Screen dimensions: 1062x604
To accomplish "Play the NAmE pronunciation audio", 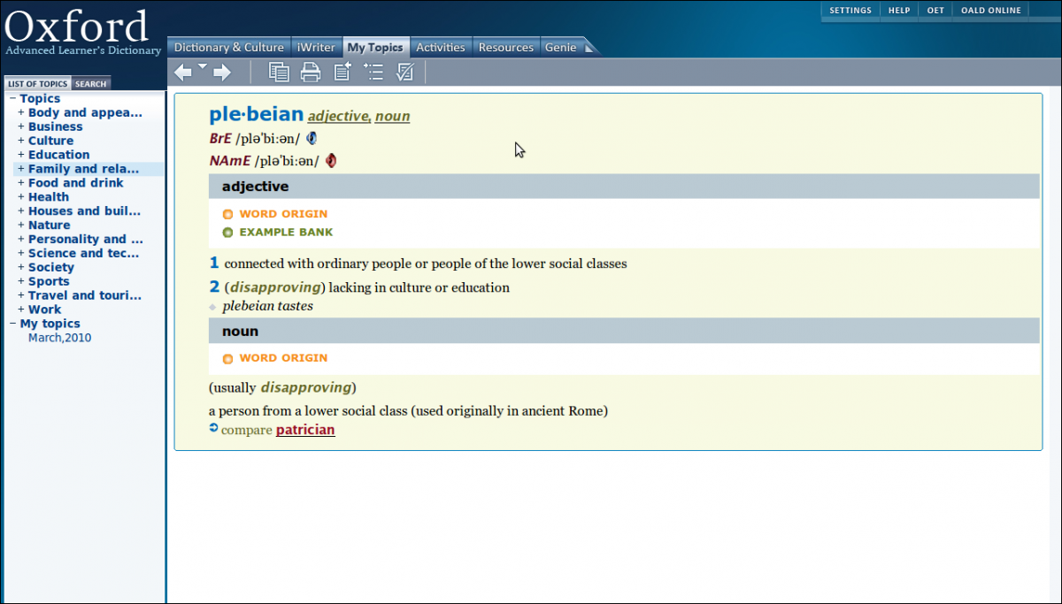I will click(331, 161).
